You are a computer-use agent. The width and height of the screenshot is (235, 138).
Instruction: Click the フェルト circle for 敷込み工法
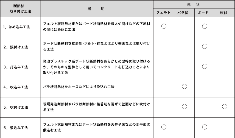coord(164,127)
